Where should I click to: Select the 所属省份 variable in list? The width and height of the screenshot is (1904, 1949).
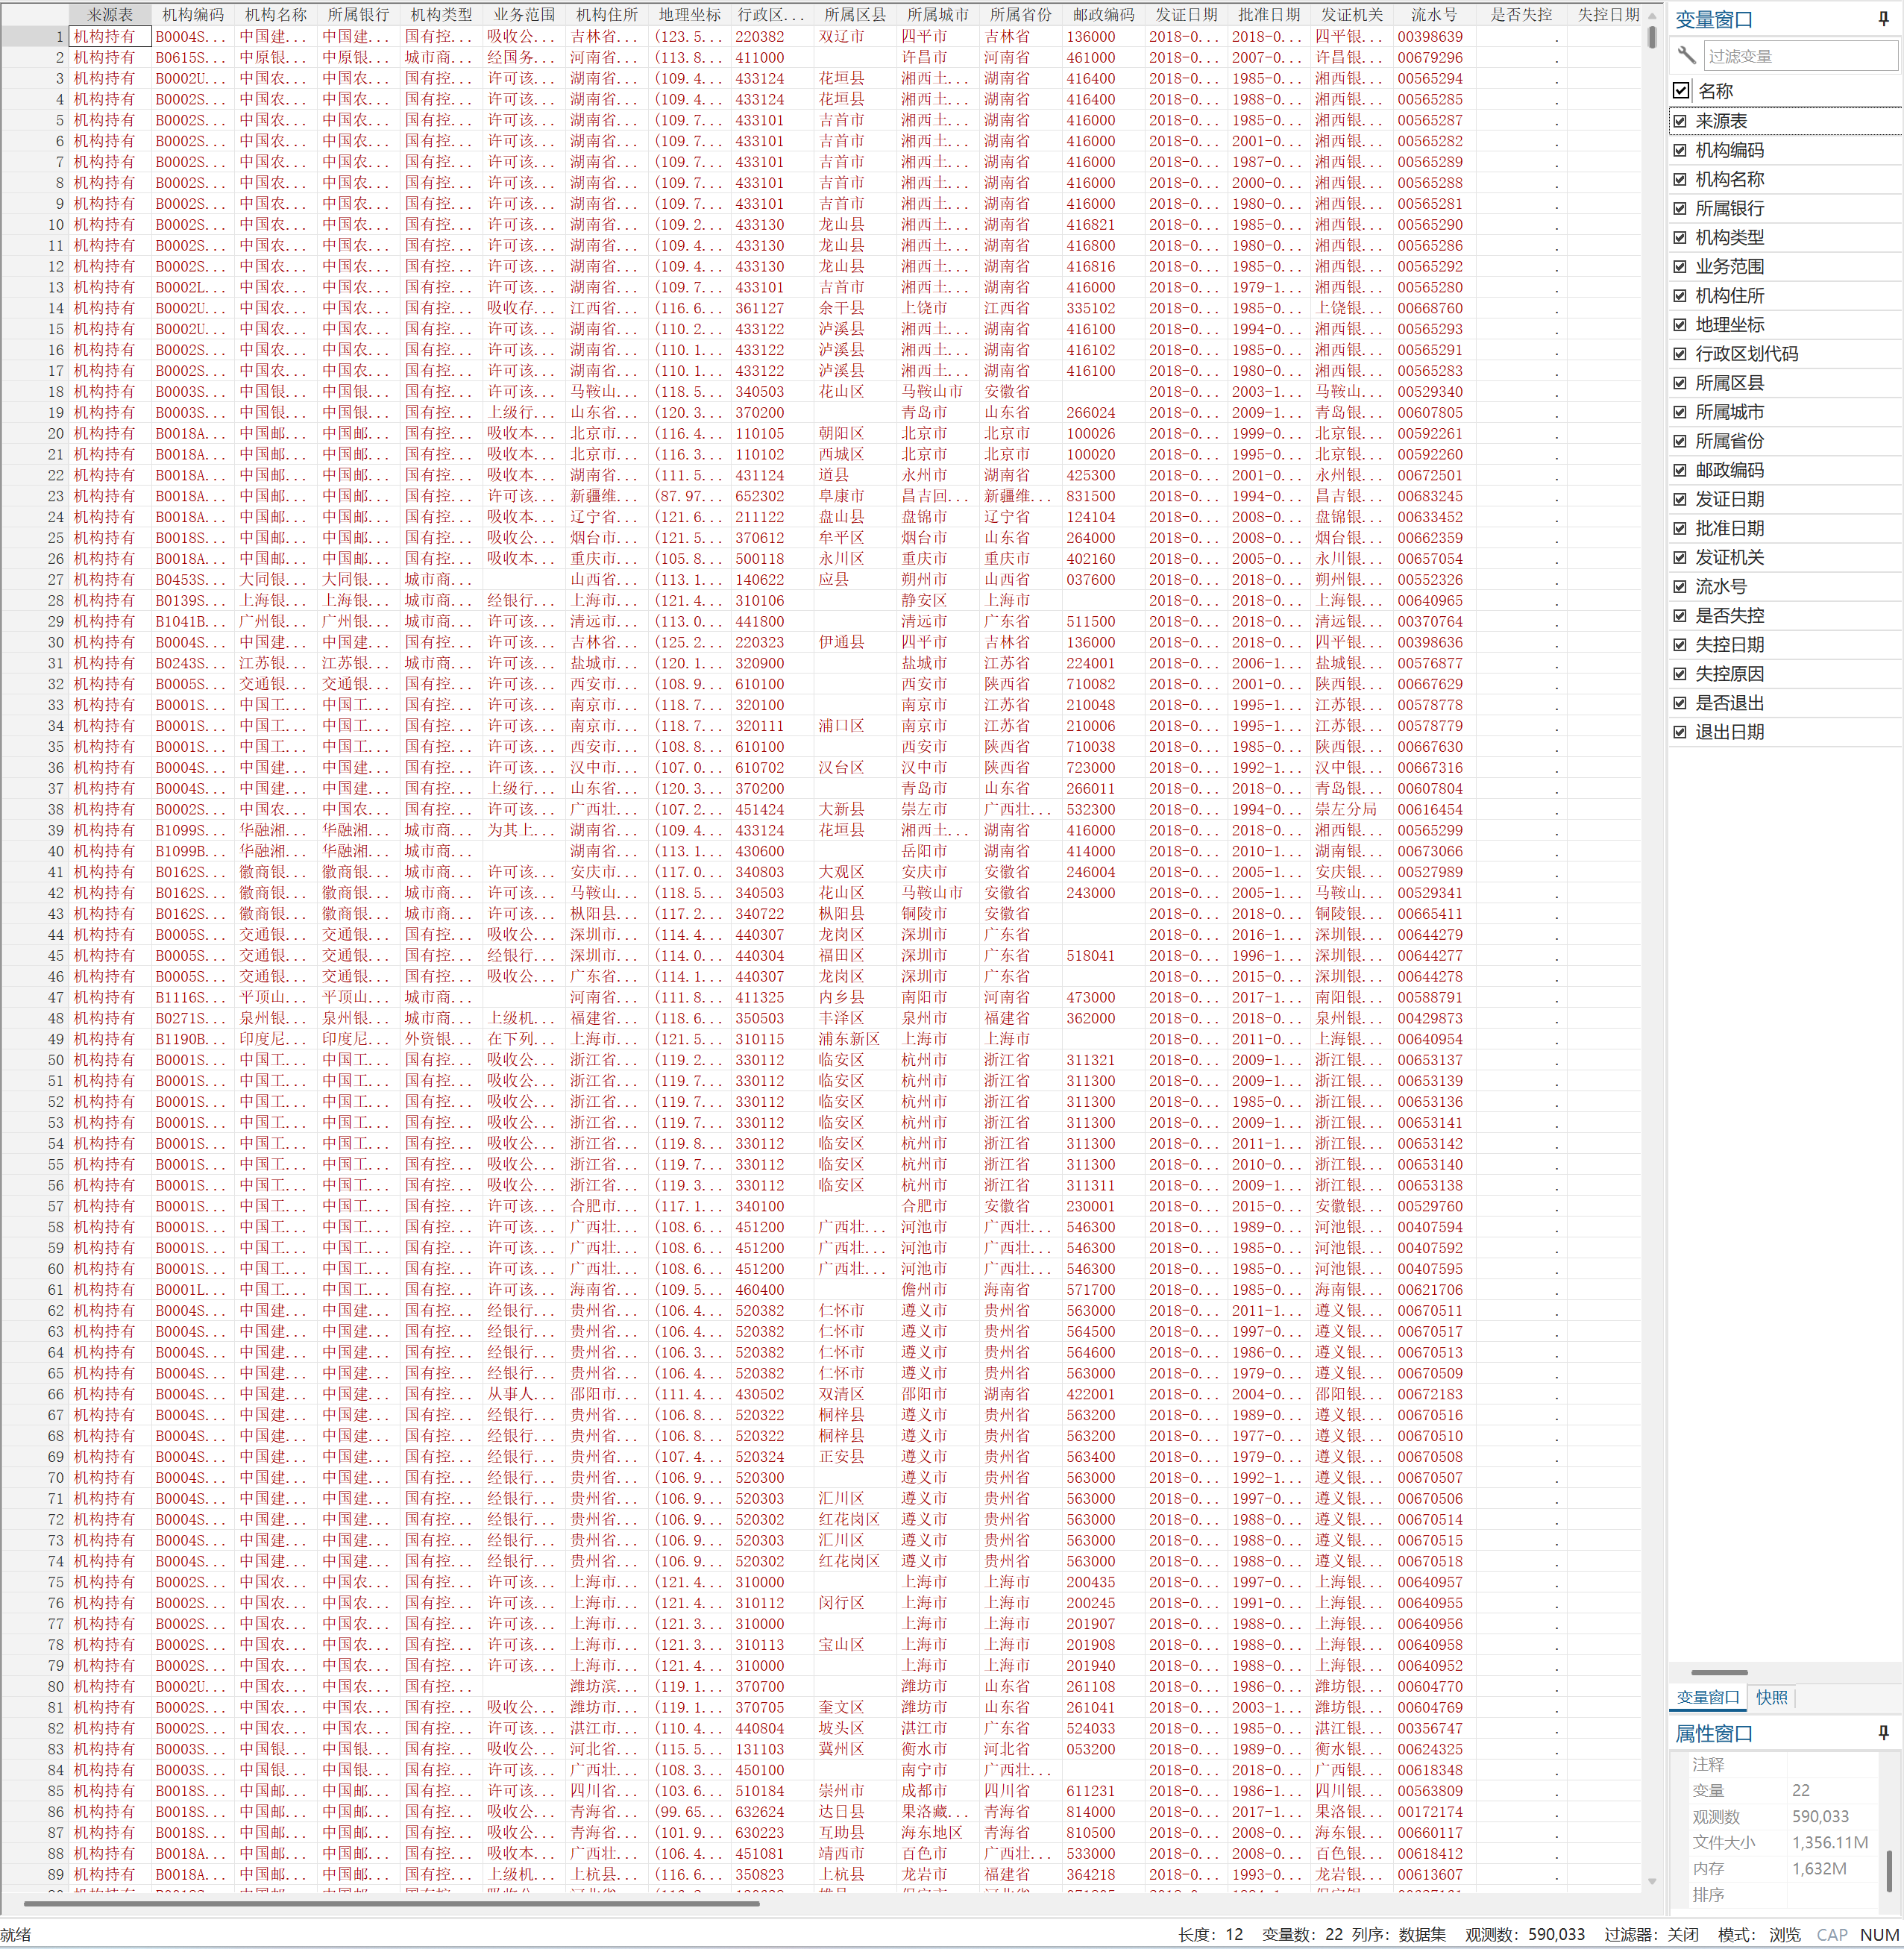(x=1729, y=441)
